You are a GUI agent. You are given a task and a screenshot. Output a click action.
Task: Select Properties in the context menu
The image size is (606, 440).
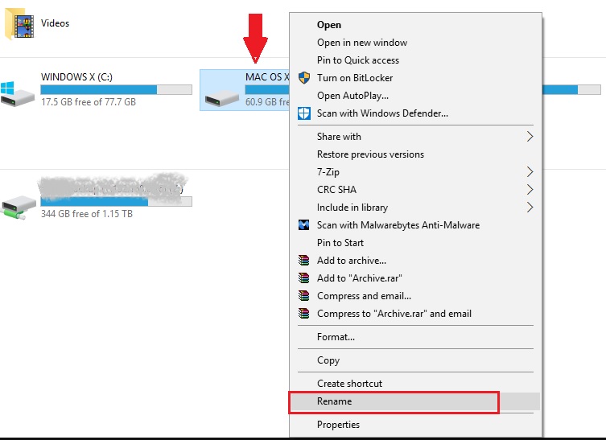point(338,425)
